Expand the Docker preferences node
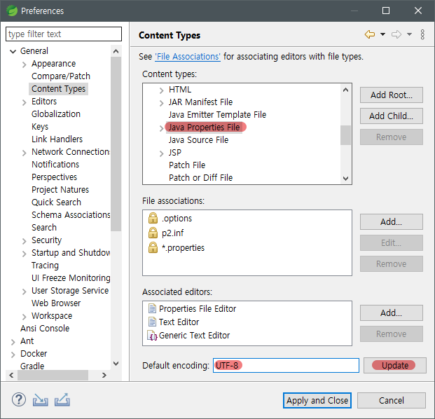This screenshot has height=419, width=435. coord(13,355)
